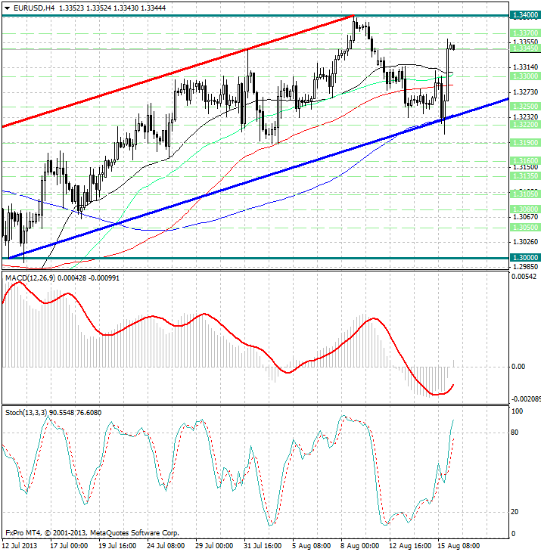Select the 1.31350 green level label
This screenshot has width=541, height=552.
(525, 176)
